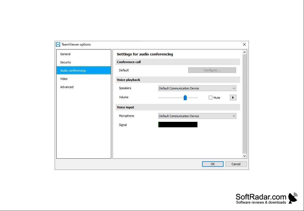The image size is (304, 211).
Task: Open the Security settings category
Action: (x=84, y=62)
